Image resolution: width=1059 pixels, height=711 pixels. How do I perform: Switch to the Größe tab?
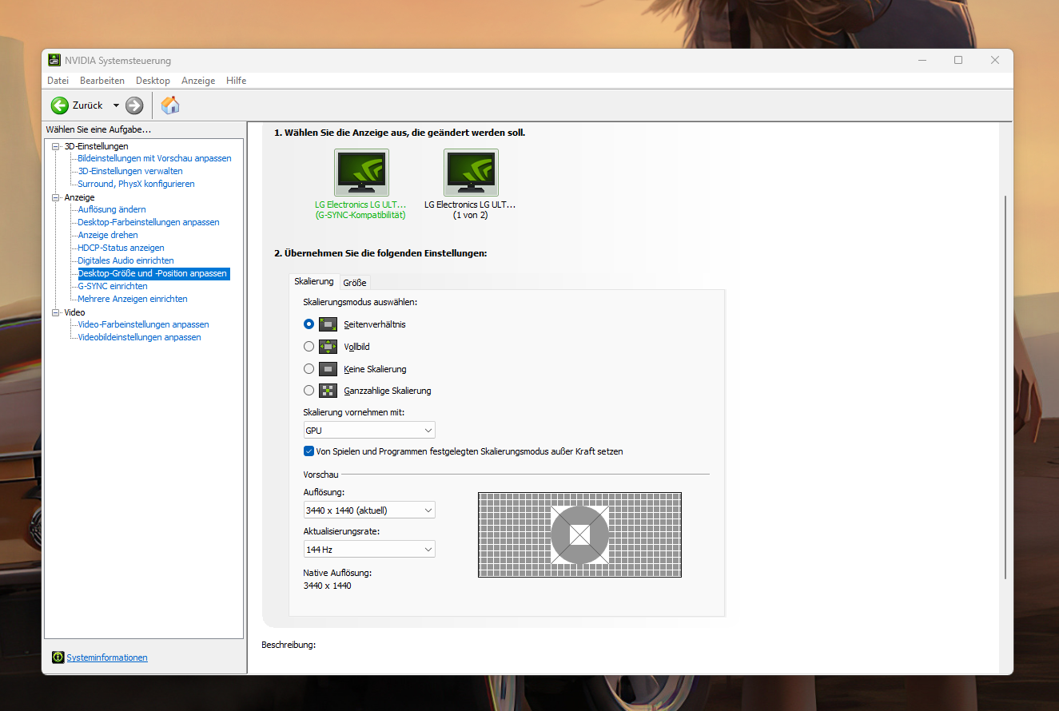click(355, 283)
